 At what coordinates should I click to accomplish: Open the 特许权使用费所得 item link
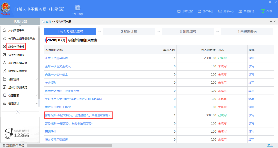tap(56, 140)
